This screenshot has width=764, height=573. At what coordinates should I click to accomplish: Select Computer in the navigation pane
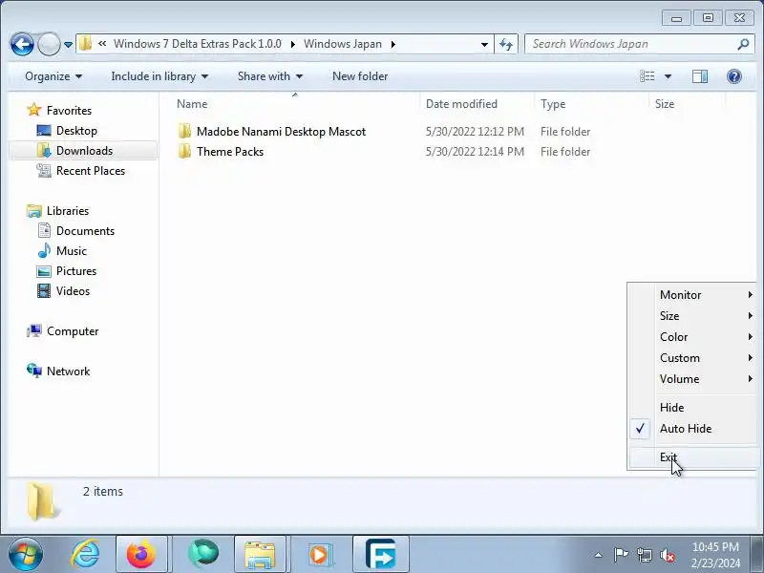pos(73,331)
